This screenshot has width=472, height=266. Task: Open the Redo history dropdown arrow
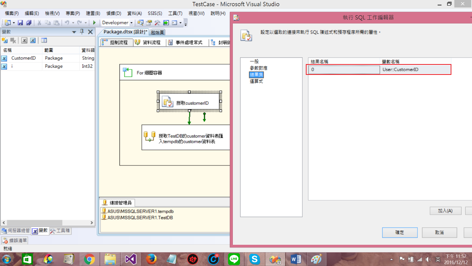point(85,23)
